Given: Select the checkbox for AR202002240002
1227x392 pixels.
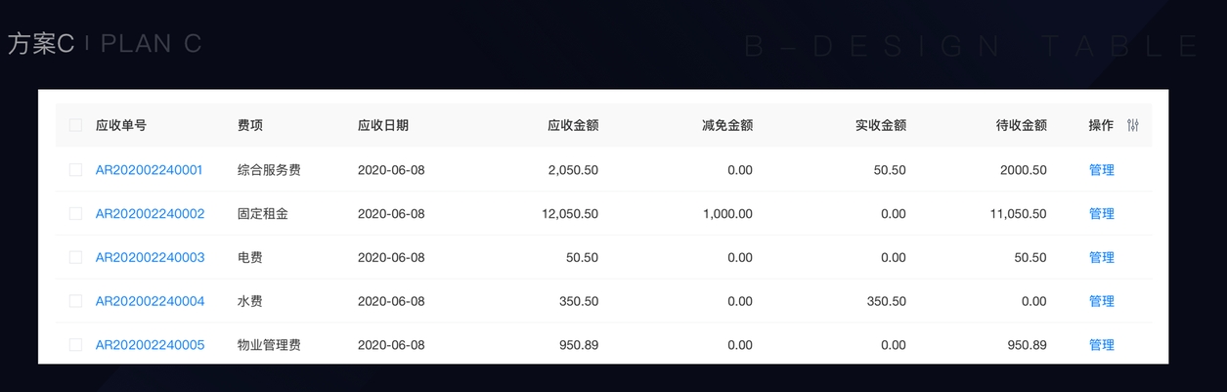Looking at the screenshot, I should click(x=75, y=213).
